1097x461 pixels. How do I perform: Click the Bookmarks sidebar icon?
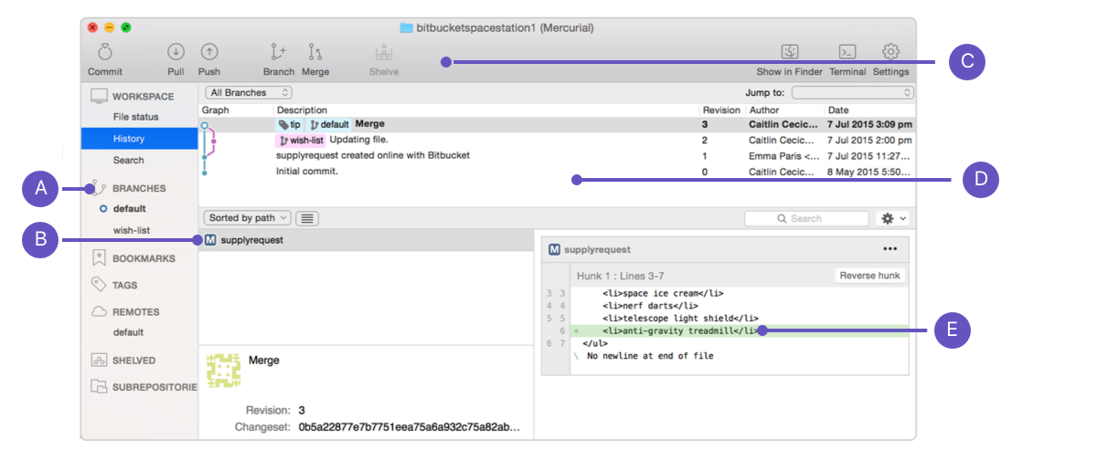(99, 258)
